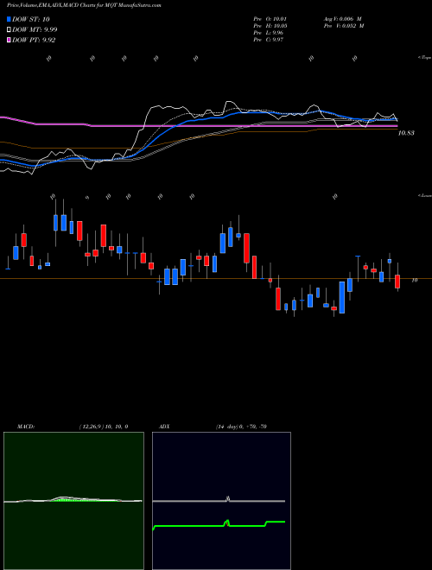Viewport: 432px width, 570px height.
Task: Click the 'ADX' panel label
Action: point(165,427)
